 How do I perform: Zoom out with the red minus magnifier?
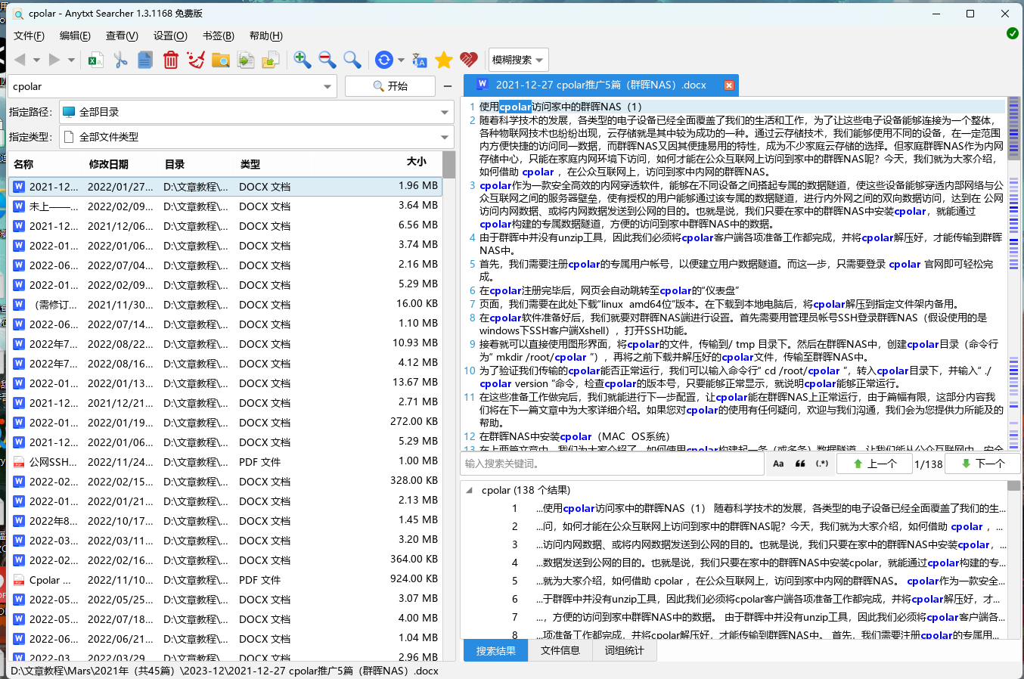click(x=327, y=60)
